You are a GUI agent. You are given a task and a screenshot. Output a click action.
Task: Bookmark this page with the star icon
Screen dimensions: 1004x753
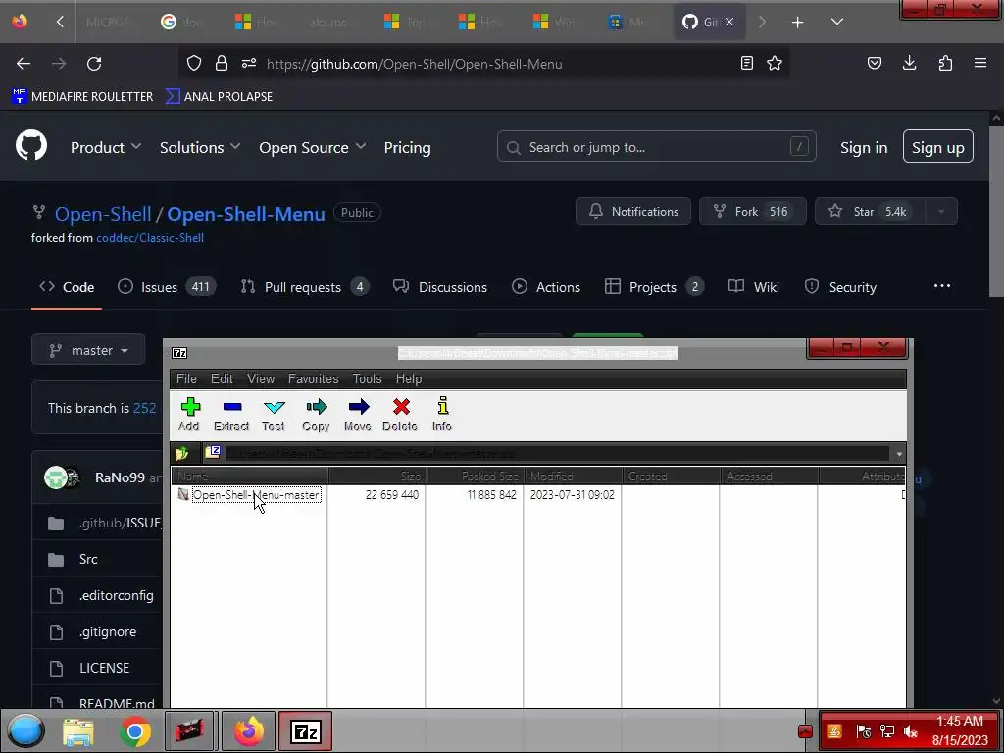775,63
